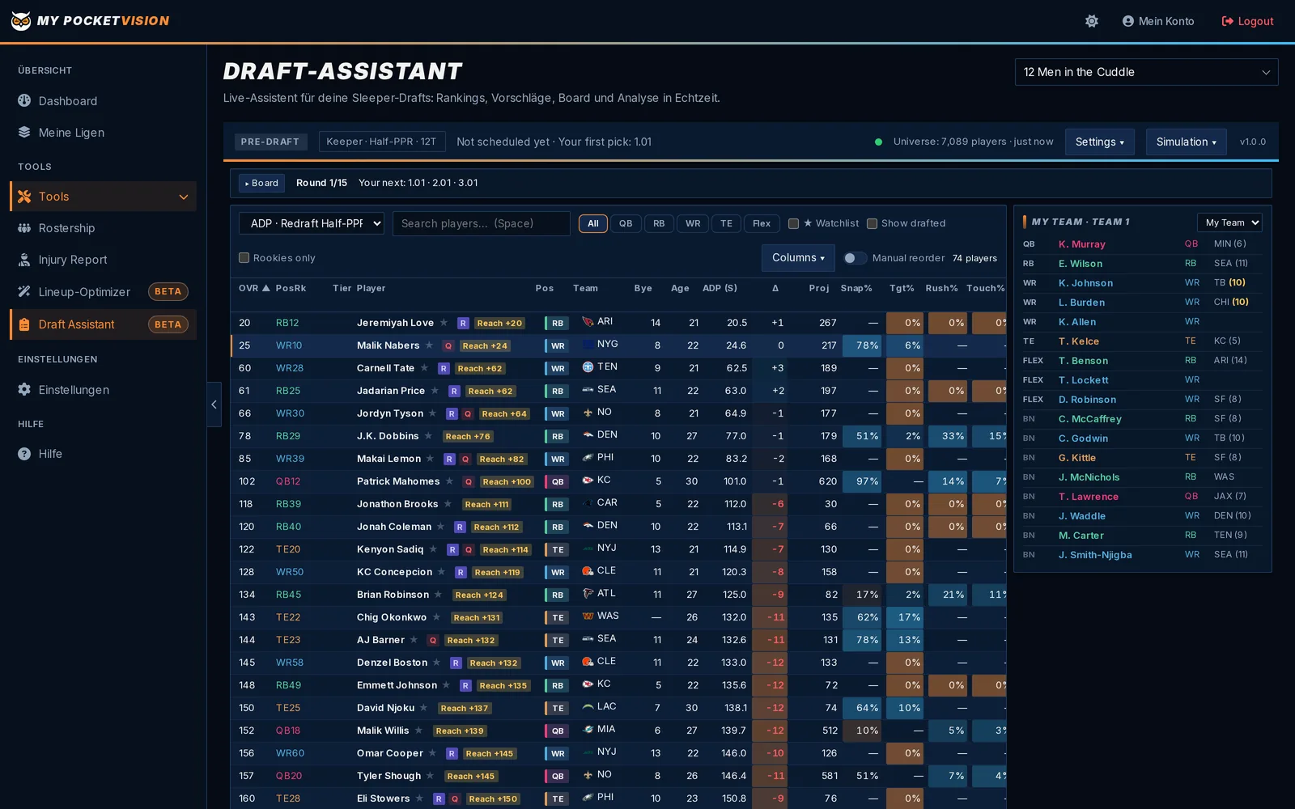
Task: Star Tyler Shough for the watchlist
Action: coord(431,776)
